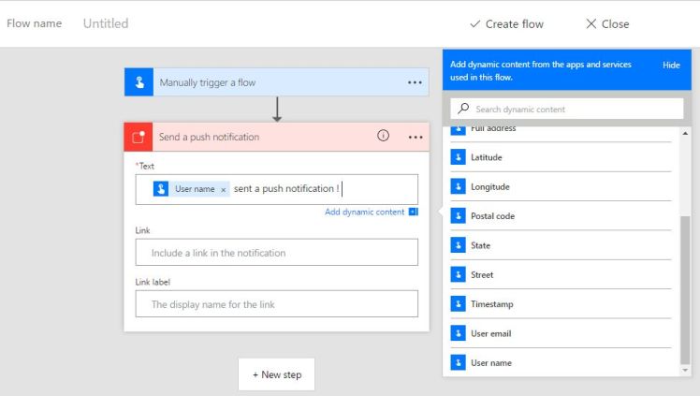This screenshot has height=396, width=700.
Task: Close the flow editor via Close
Action: [607, 23]
